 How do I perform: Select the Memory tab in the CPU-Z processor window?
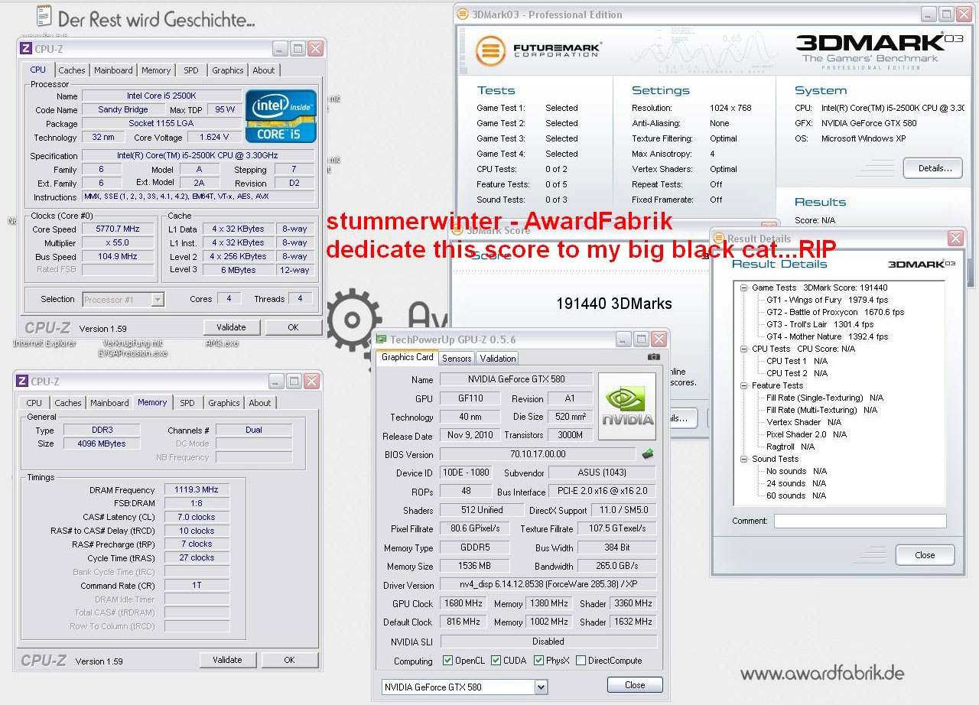pyautogui.click(x=156, y=70)
